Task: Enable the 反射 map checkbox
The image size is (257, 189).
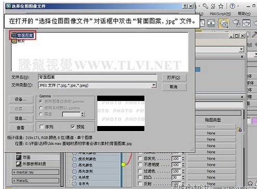Action: [140, 183]
